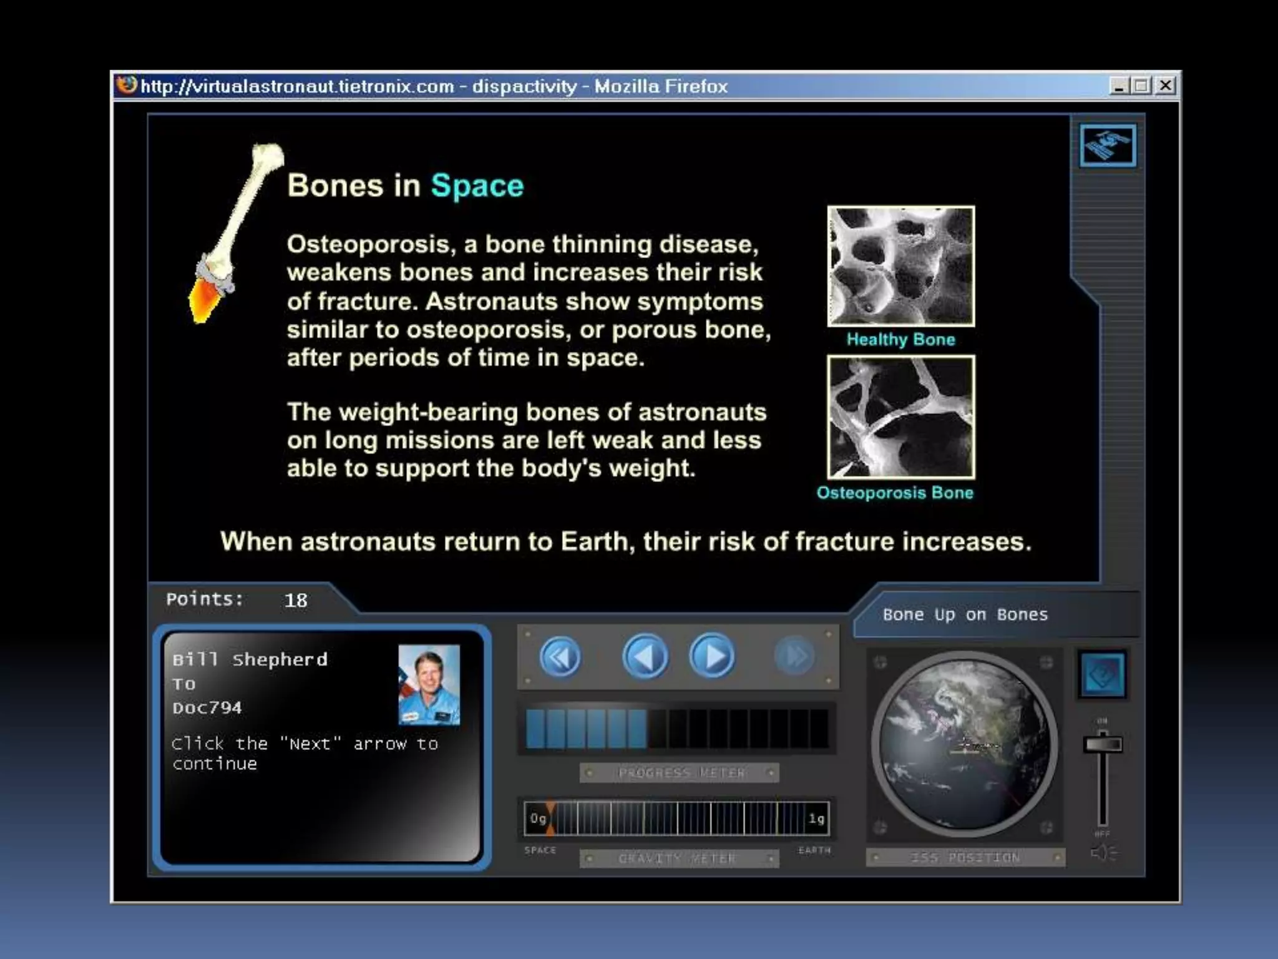Click the 'Bill Shepherd' name text
The height and width of the screenshot is (959, 1278).
(250, 659)
